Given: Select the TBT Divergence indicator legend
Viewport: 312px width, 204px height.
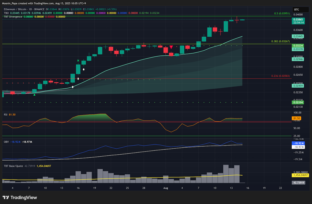Looking at the screenshot, I should (x=12, y=17).
